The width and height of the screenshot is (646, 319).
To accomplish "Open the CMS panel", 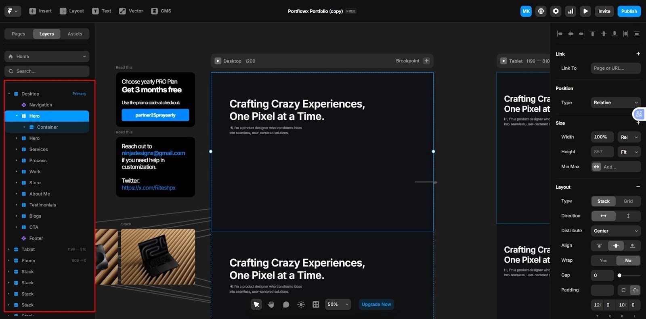I will point(161,11).
